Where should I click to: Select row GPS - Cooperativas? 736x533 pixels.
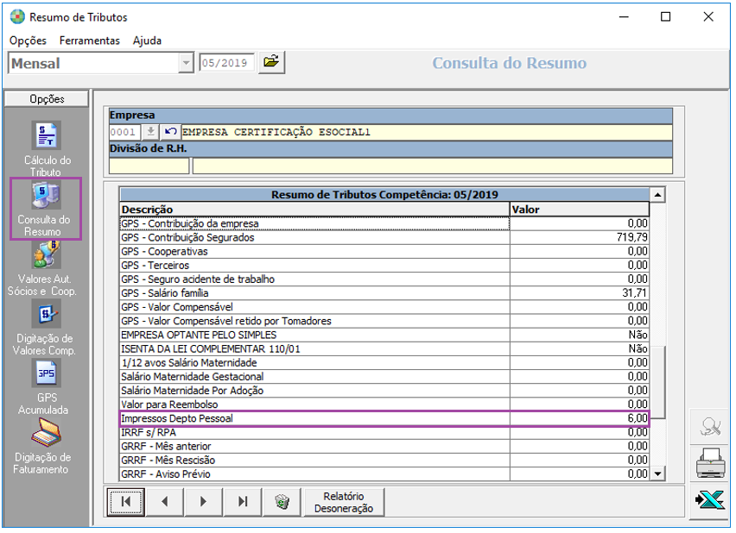point(384,251)
